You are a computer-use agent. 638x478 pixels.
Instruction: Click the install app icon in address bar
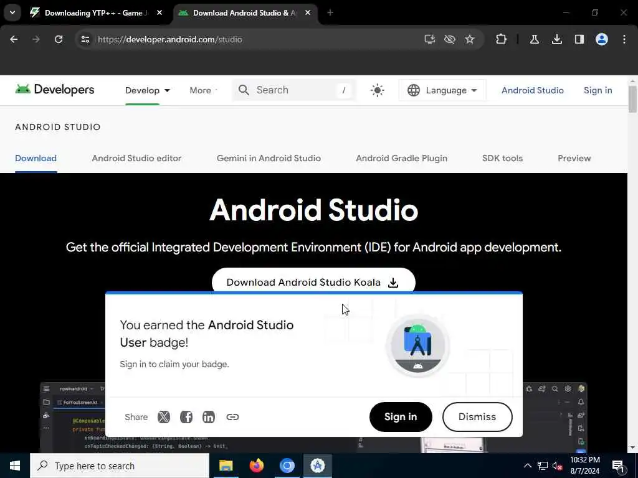[x=430, y=39]
